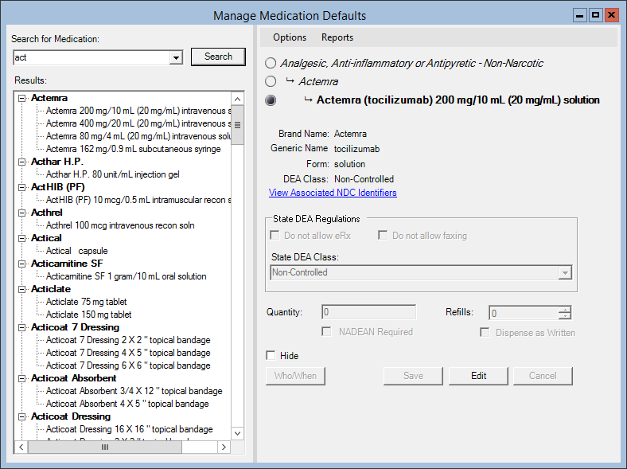Click the Save button
This screenshot has height=469, width=627.
413,376
